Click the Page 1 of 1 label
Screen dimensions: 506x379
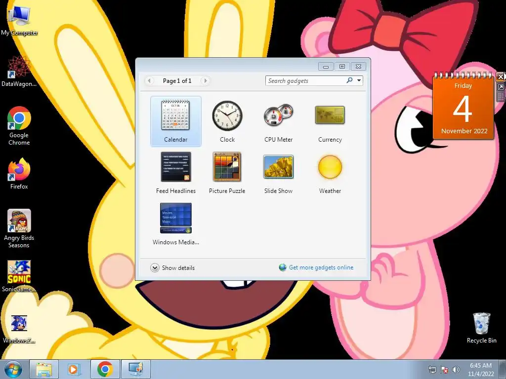(177, 81)
